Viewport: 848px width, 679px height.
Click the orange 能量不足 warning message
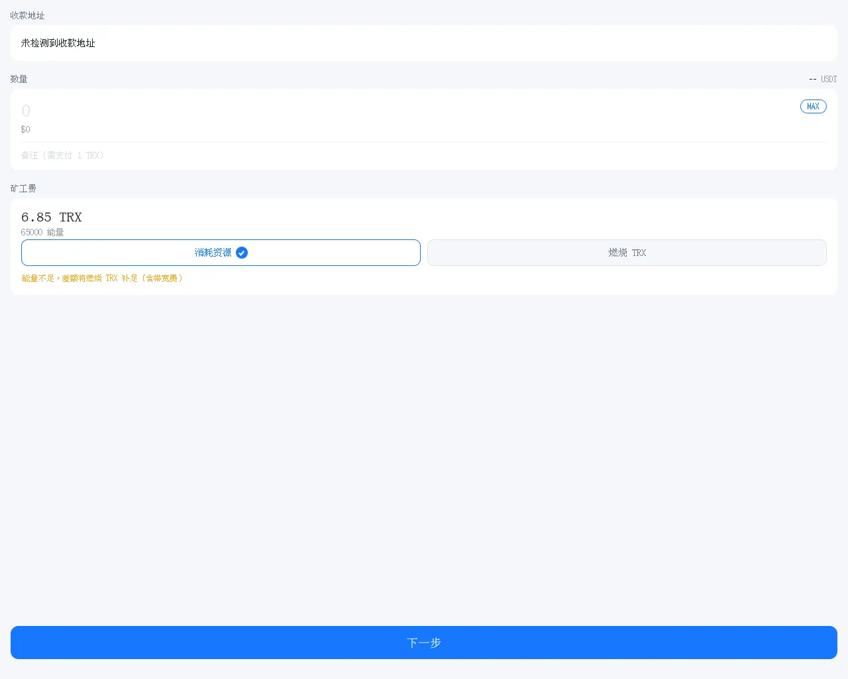click(102, 278)
